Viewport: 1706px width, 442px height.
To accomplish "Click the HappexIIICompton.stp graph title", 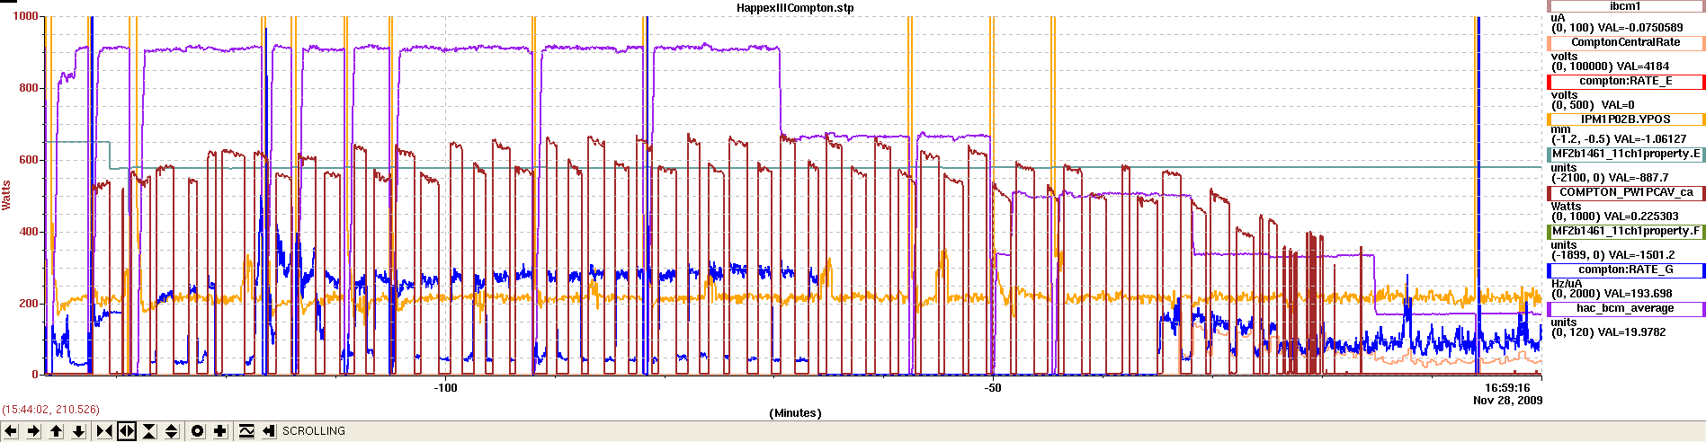I will click(x=795, y=8).
